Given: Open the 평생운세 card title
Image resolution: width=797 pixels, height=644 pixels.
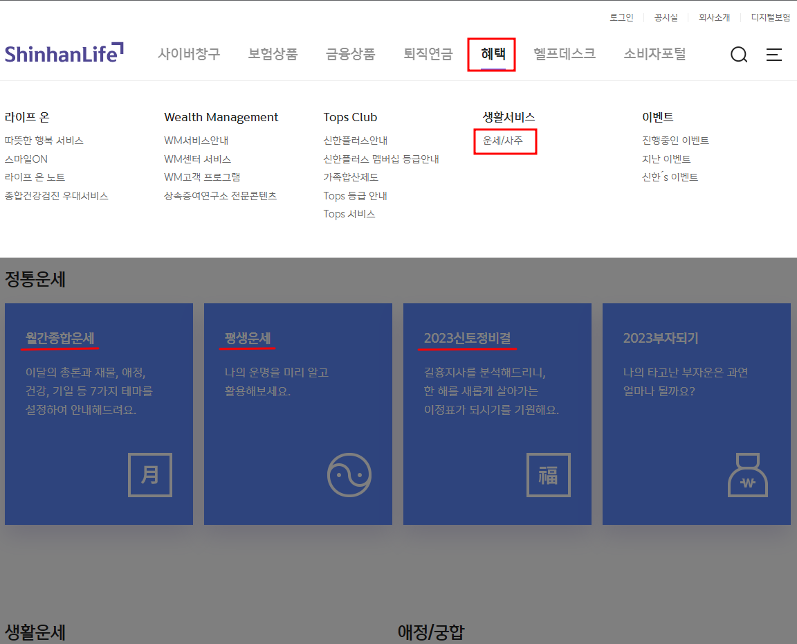Looking at the screenshot, I should pyautogui.click(x=248, y=339).
